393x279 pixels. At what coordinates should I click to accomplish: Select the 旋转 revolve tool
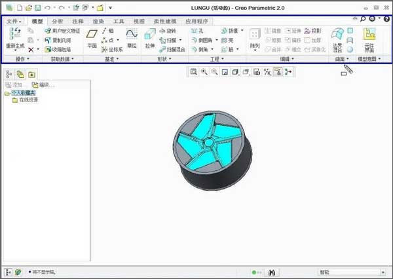tap(168, 31)
